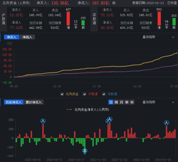Screen dimensions: 178x162
Task: Toggle the 北向资金 checkbox
Action: tap(62, 94)
